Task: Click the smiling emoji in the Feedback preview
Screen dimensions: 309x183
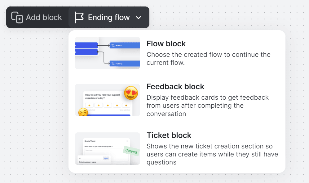Action: pos(83,112)
